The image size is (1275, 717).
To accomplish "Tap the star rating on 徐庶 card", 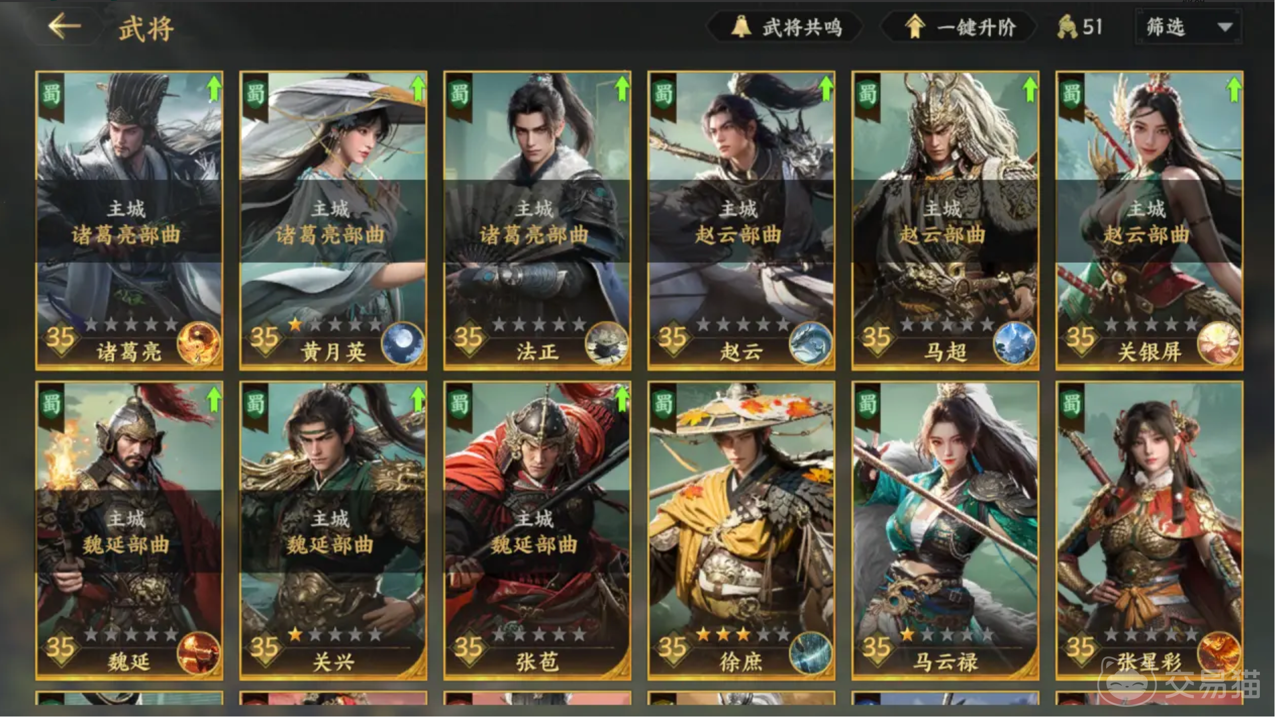I will 743,634.
